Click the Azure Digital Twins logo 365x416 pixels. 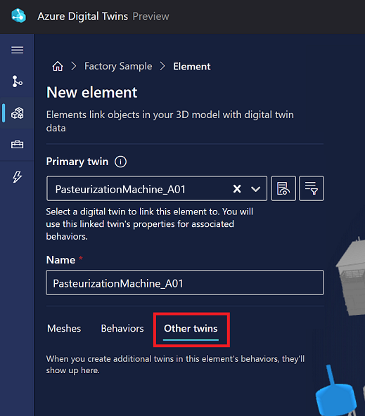click(x=18, y=16)
